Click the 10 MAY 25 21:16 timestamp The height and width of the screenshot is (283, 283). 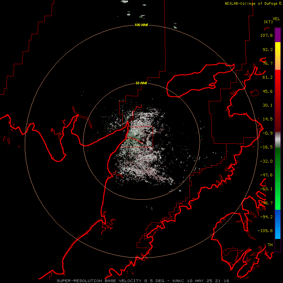(x=208, y=281)
